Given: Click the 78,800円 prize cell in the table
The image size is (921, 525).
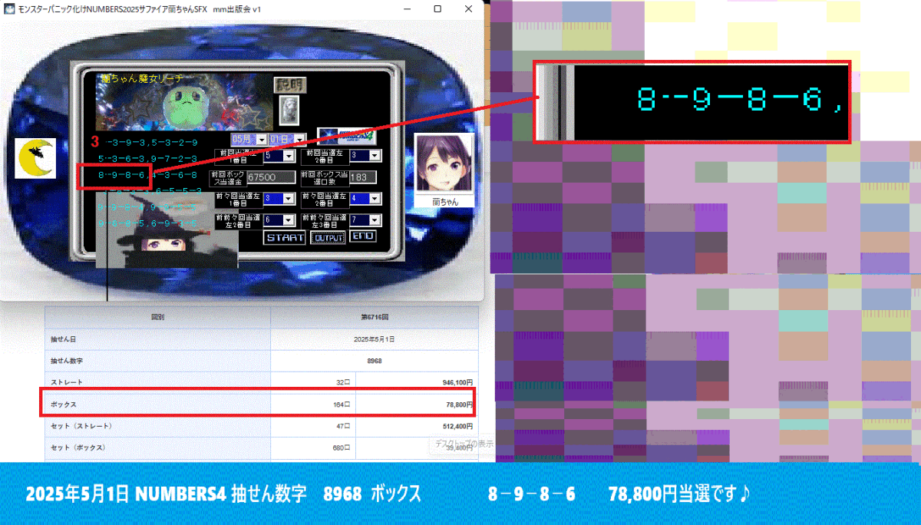Looking at the screenshot, I should tap(417, 404).
